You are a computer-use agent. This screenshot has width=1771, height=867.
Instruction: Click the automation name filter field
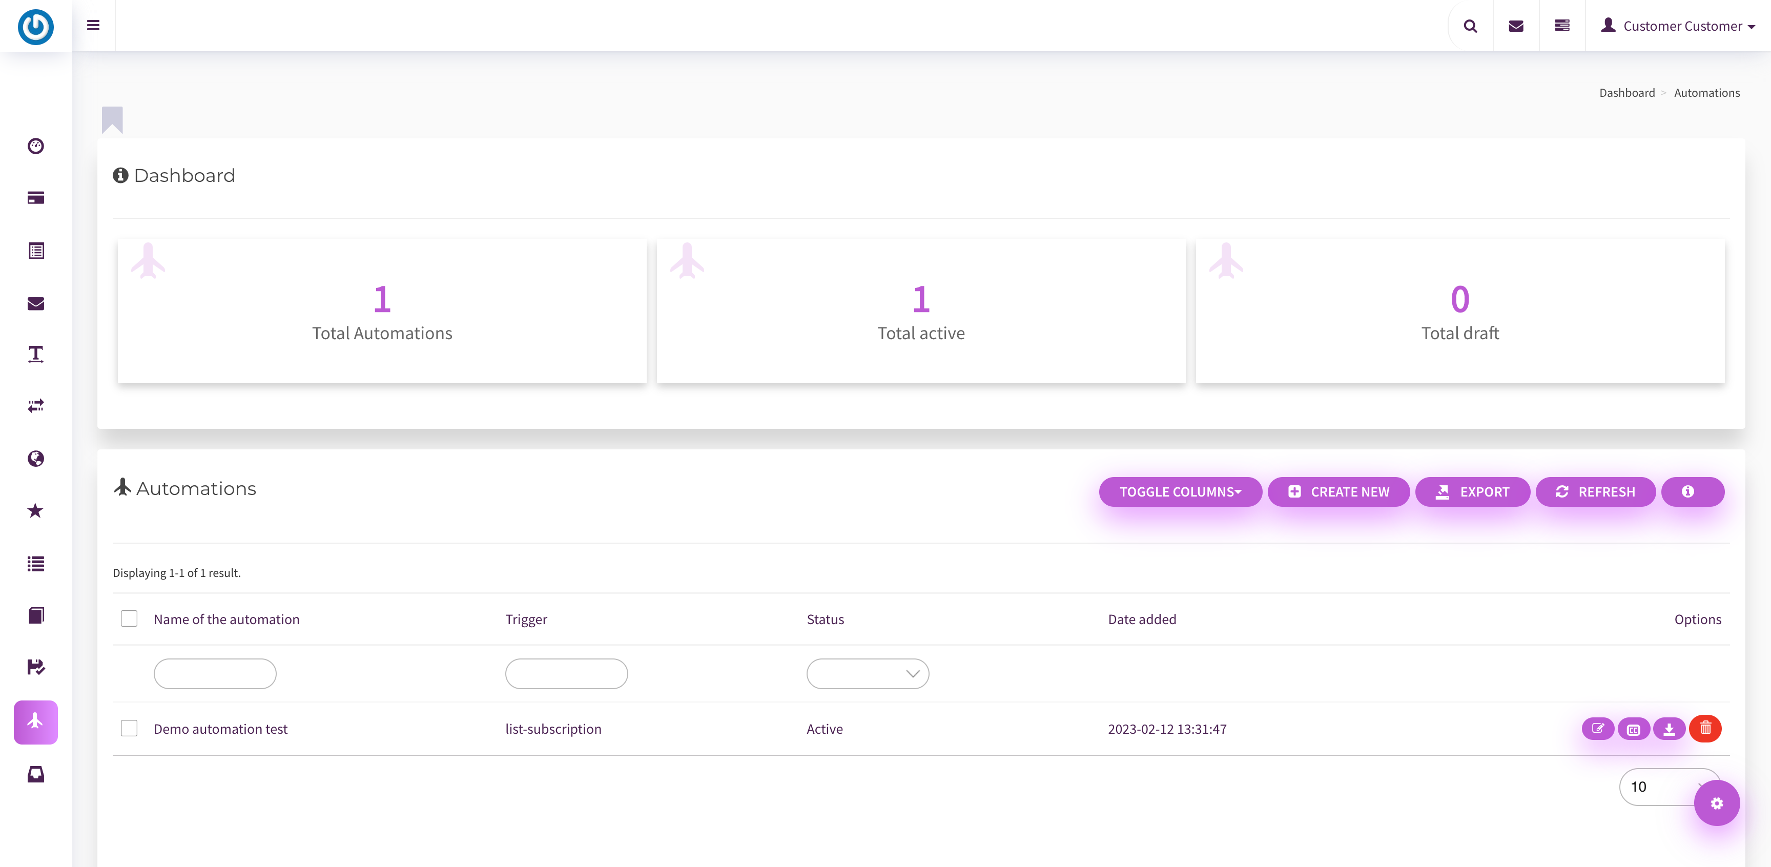click(x=215, y=674)
